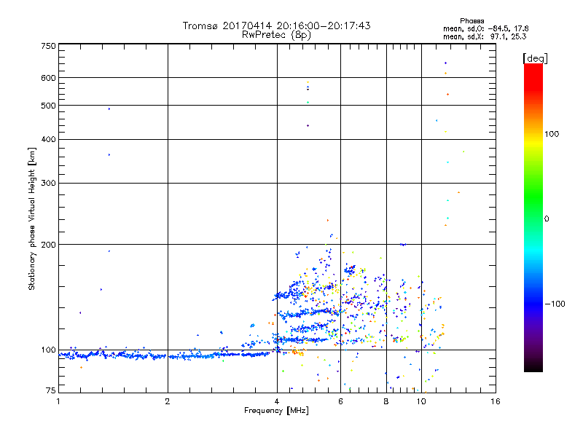Screen dimensions: 583x437
Task: Click the phase colorbar gradient
Action: (533, 217)
